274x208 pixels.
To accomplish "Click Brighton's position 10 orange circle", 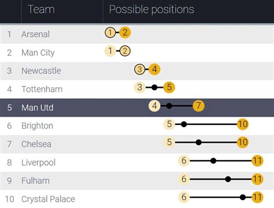I will click(243, 124).
